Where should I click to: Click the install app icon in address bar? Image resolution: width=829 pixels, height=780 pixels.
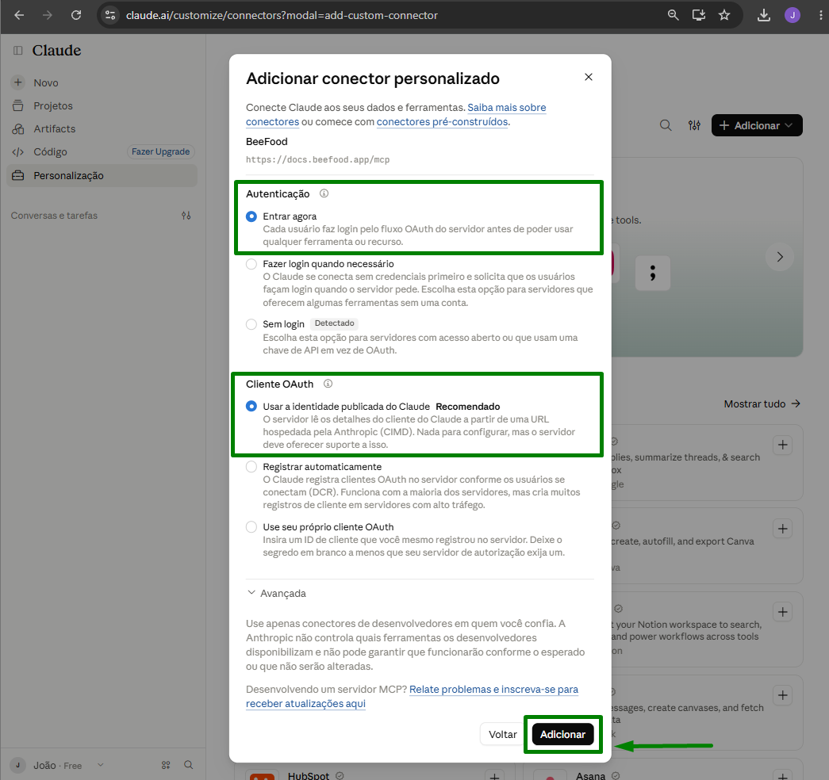[x=698, y=15]
